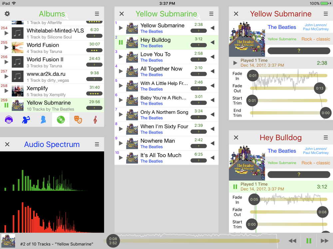Move the bottom playback position knob
Screen dimensions: 333x249
point(113,241)
